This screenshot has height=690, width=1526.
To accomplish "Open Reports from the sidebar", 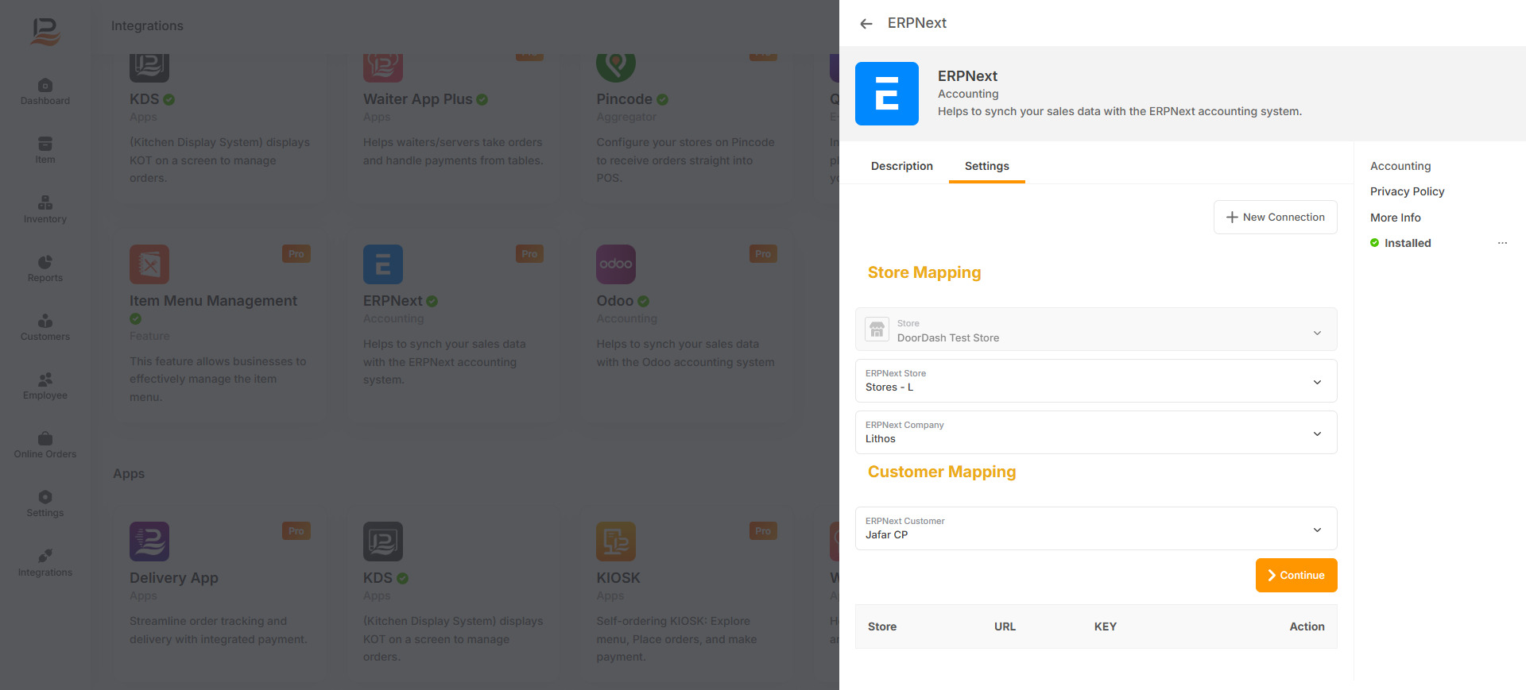I will pyautogui.click(x=45, y=268).
